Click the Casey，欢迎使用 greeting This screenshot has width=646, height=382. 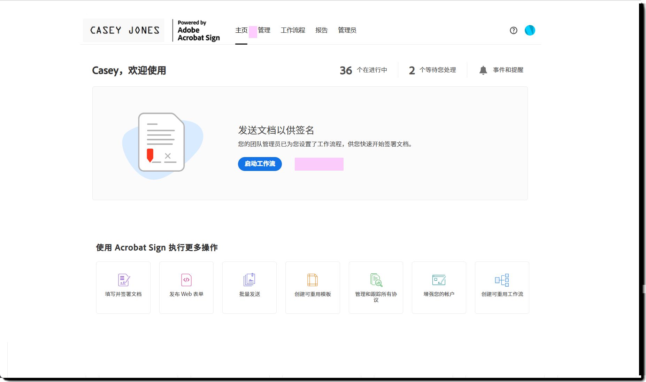coord(129,70)
